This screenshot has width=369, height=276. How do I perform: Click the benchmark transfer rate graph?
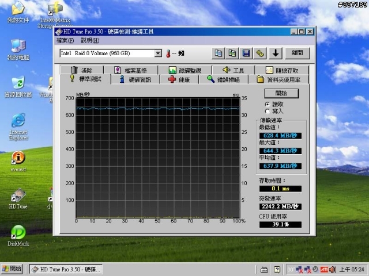pyautogui.click(x=158, y=158)
